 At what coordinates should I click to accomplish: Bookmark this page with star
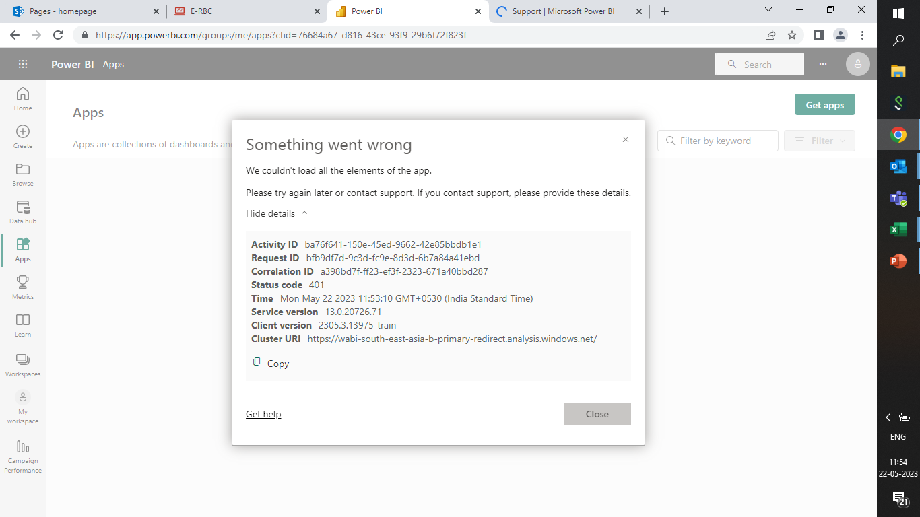pyautogui.click(x=792, y=35)
